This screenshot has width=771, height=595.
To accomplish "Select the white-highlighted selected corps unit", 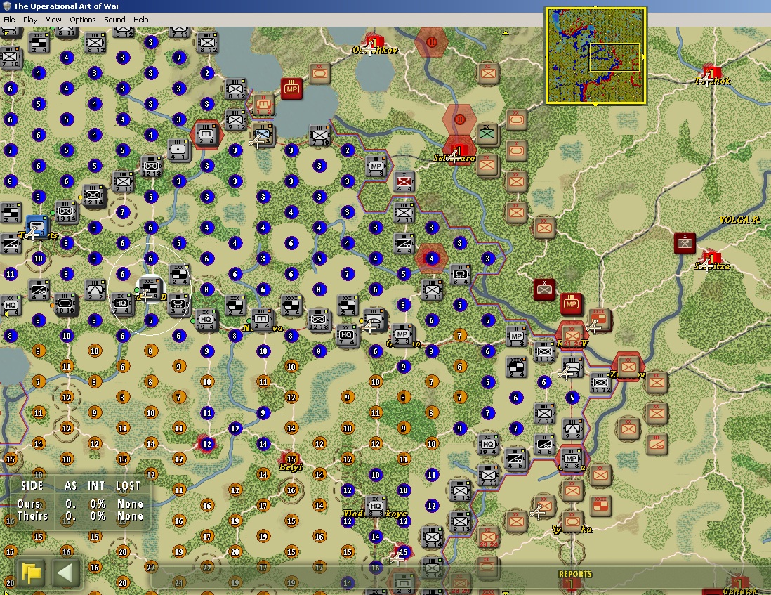I will 150,288.
